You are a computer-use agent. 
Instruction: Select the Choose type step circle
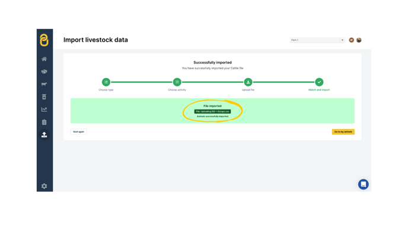[x=106, y=82]
